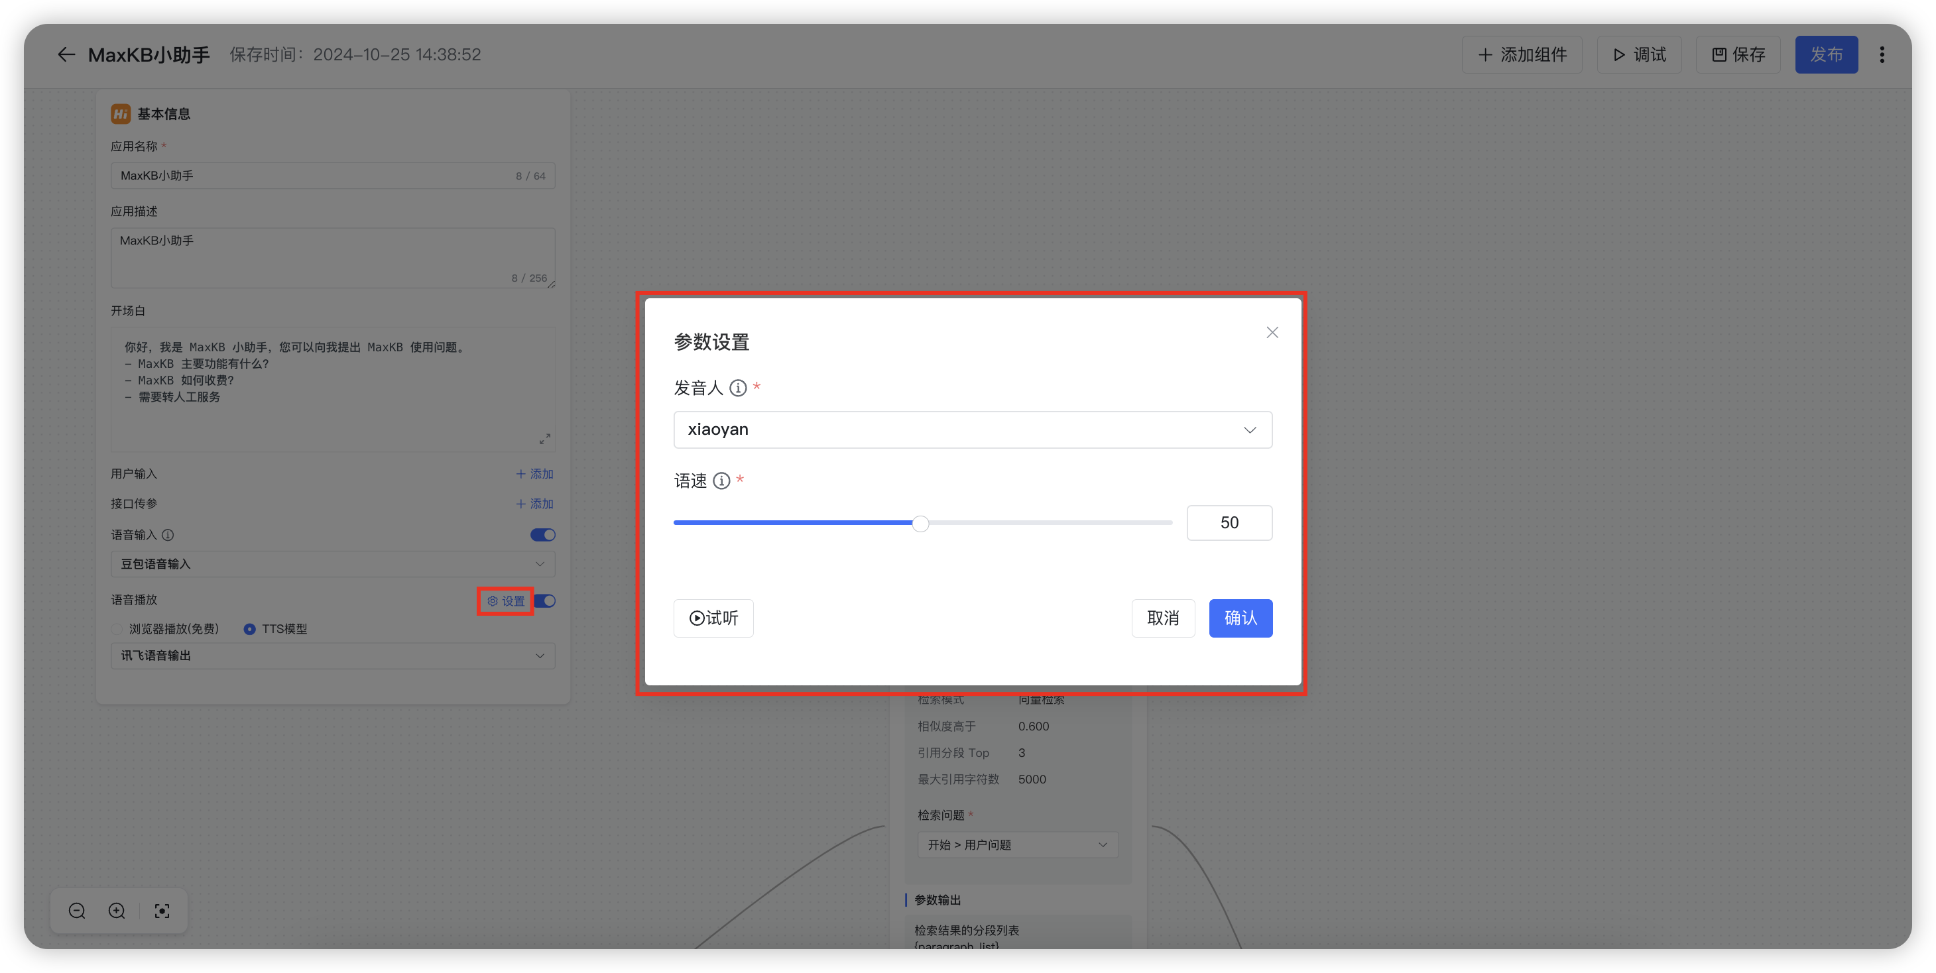Add a 用户输入 field via 添加

tap(534, 474)
